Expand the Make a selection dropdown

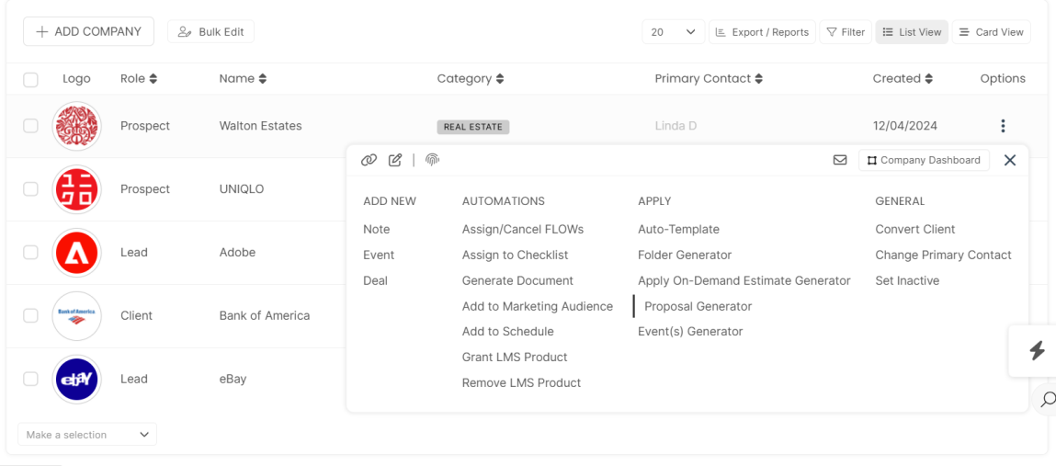(x=87, y=435)
